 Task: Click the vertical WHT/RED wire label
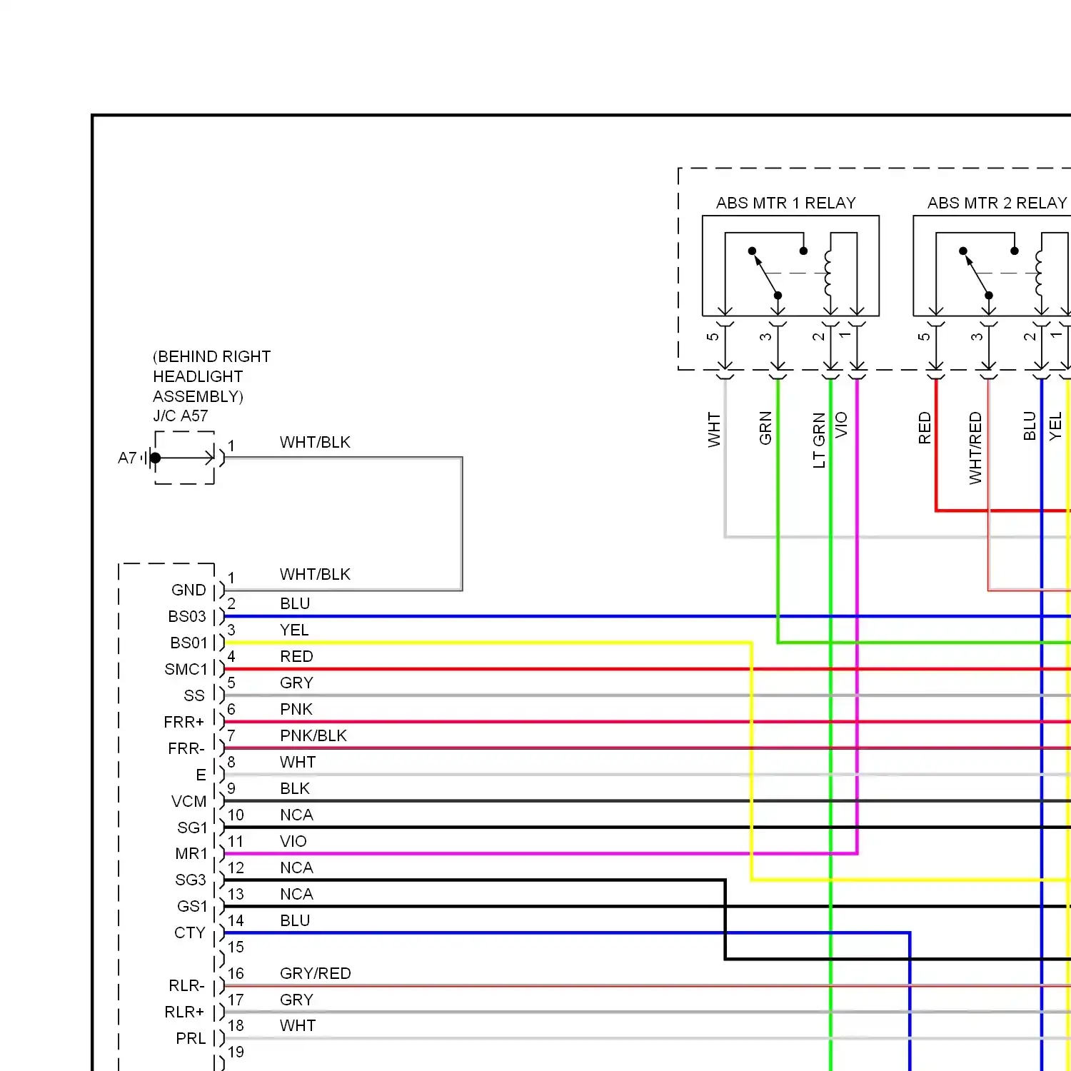pos(975,448)
